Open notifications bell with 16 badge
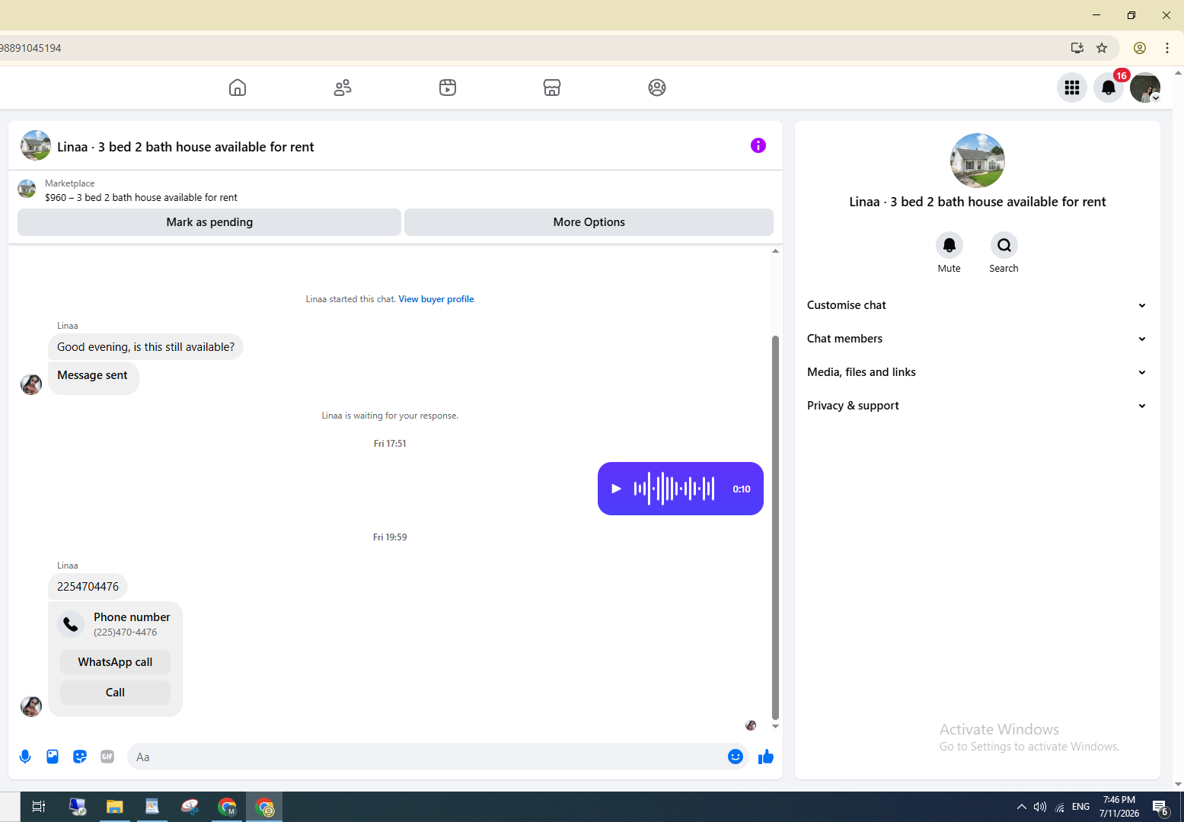This screenshot has width=1184, height=822. pos(1109,88)
